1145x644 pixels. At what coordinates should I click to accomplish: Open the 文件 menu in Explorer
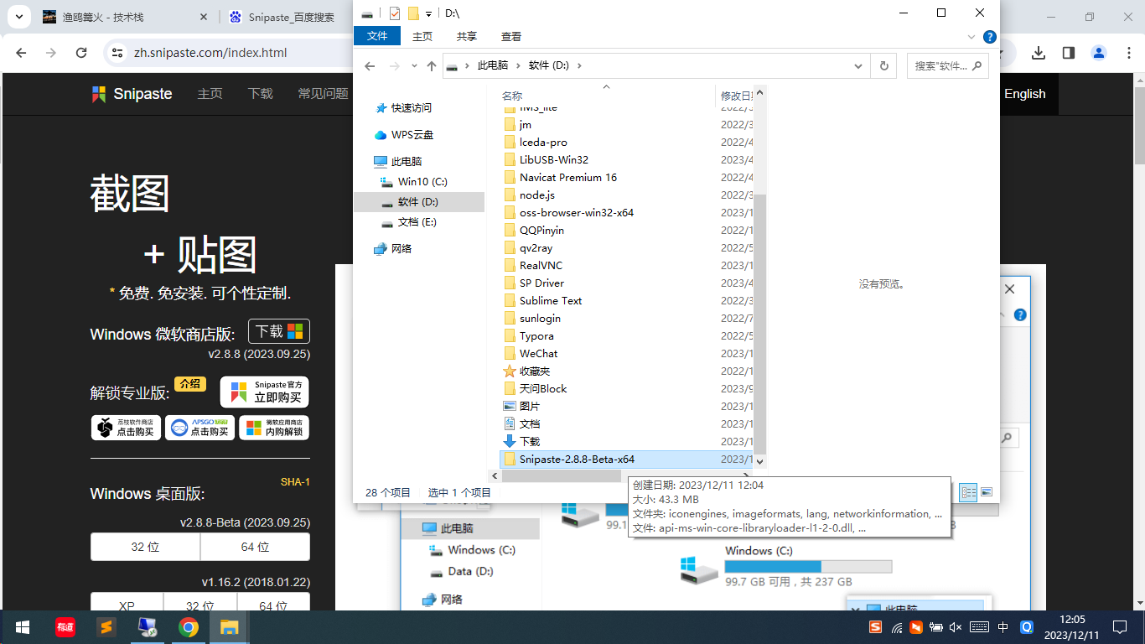tap(378, 36)
